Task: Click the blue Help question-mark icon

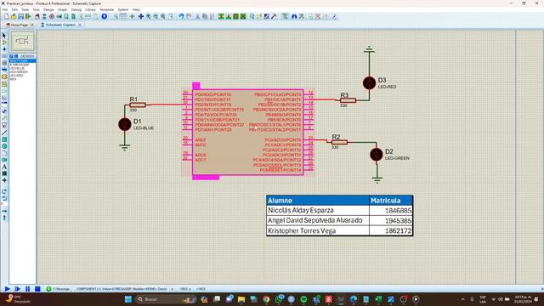Action: point(104,16)
